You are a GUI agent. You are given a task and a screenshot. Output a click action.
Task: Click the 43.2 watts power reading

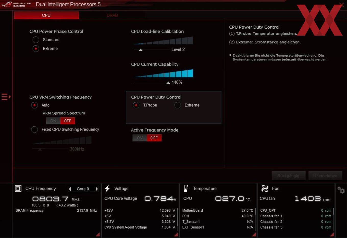point(67,205)
